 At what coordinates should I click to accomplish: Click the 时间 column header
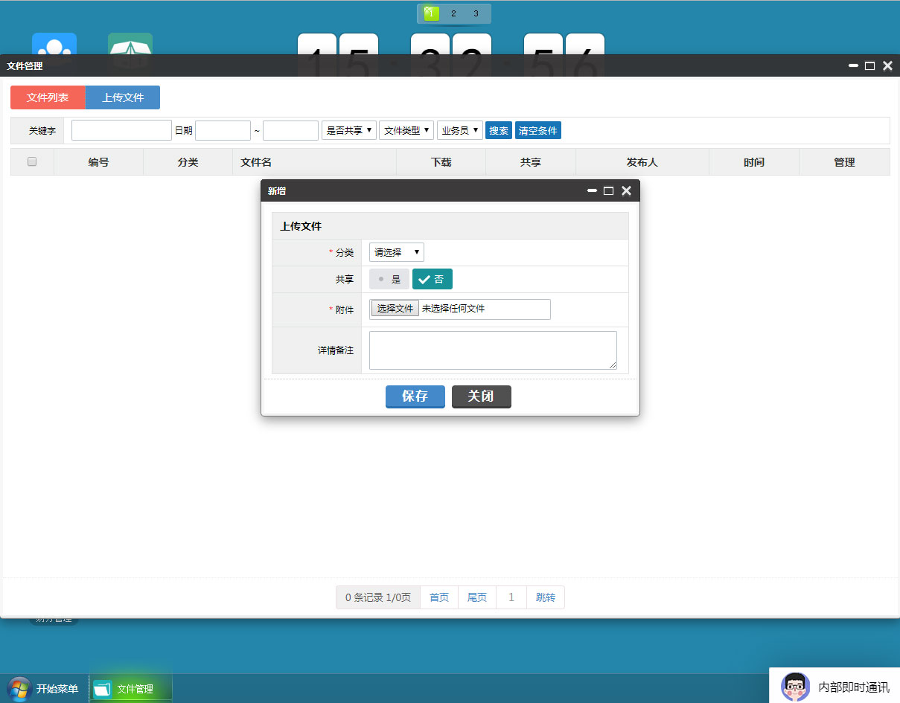point(753,161)
